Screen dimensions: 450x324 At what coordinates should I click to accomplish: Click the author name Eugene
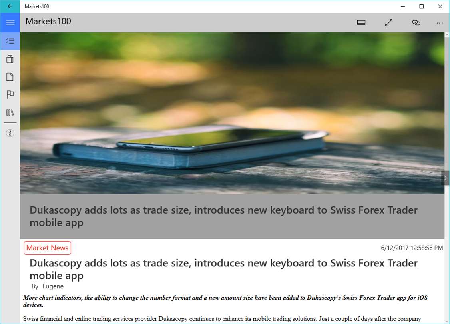click(x=53, y=286)
